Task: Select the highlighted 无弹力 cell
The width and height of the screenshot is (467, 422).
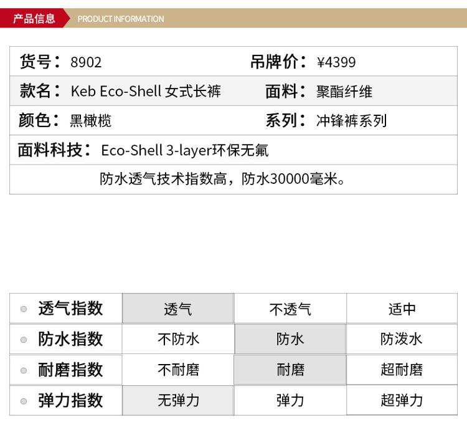Action: (178, 400)
